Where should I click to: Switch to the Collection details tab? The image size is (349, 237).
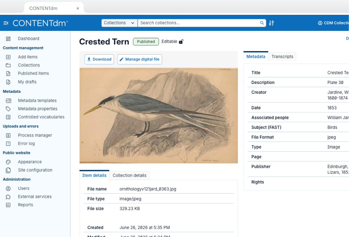click(x=130, y=175)
